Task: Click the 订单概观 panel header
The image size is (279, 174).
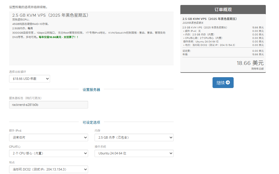Action: coord(223,10)
